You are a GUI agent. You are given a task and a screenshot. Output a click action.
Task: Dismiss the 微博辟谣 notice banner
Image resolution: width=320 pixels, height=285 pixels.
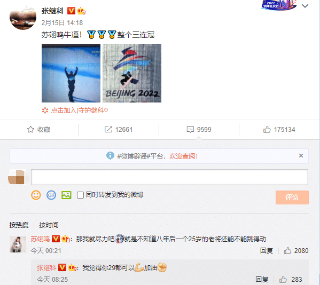[301, 156]
